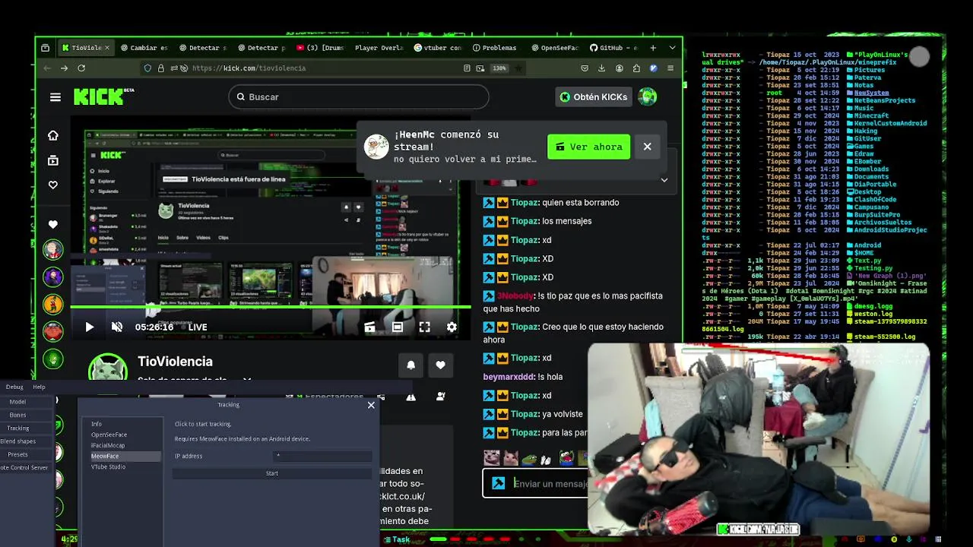Click the chat identity badge icon in message box

[498, 483]
